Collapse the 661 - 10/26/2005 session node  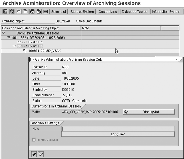pyautogui.click(x=14, y=46)
